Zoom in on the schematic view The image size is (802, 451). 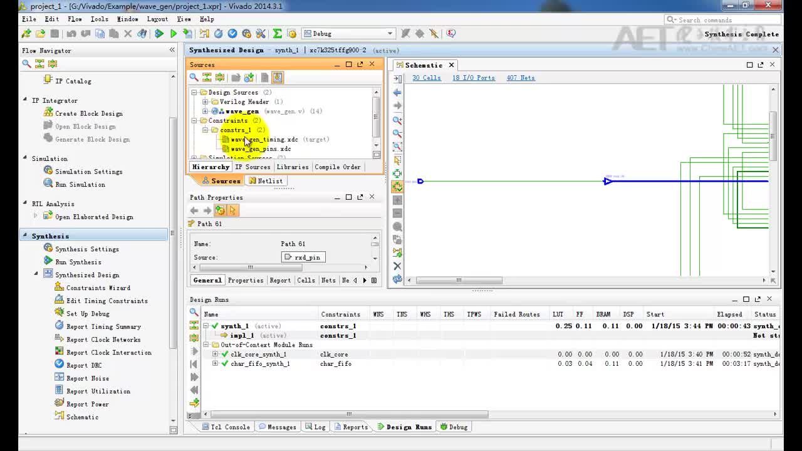click(397, 120)
